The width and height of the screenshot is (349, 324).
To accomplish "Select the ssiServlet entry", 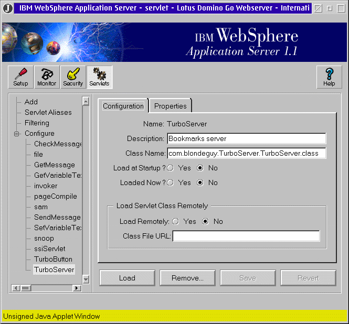I will click(x=50, y=249).
